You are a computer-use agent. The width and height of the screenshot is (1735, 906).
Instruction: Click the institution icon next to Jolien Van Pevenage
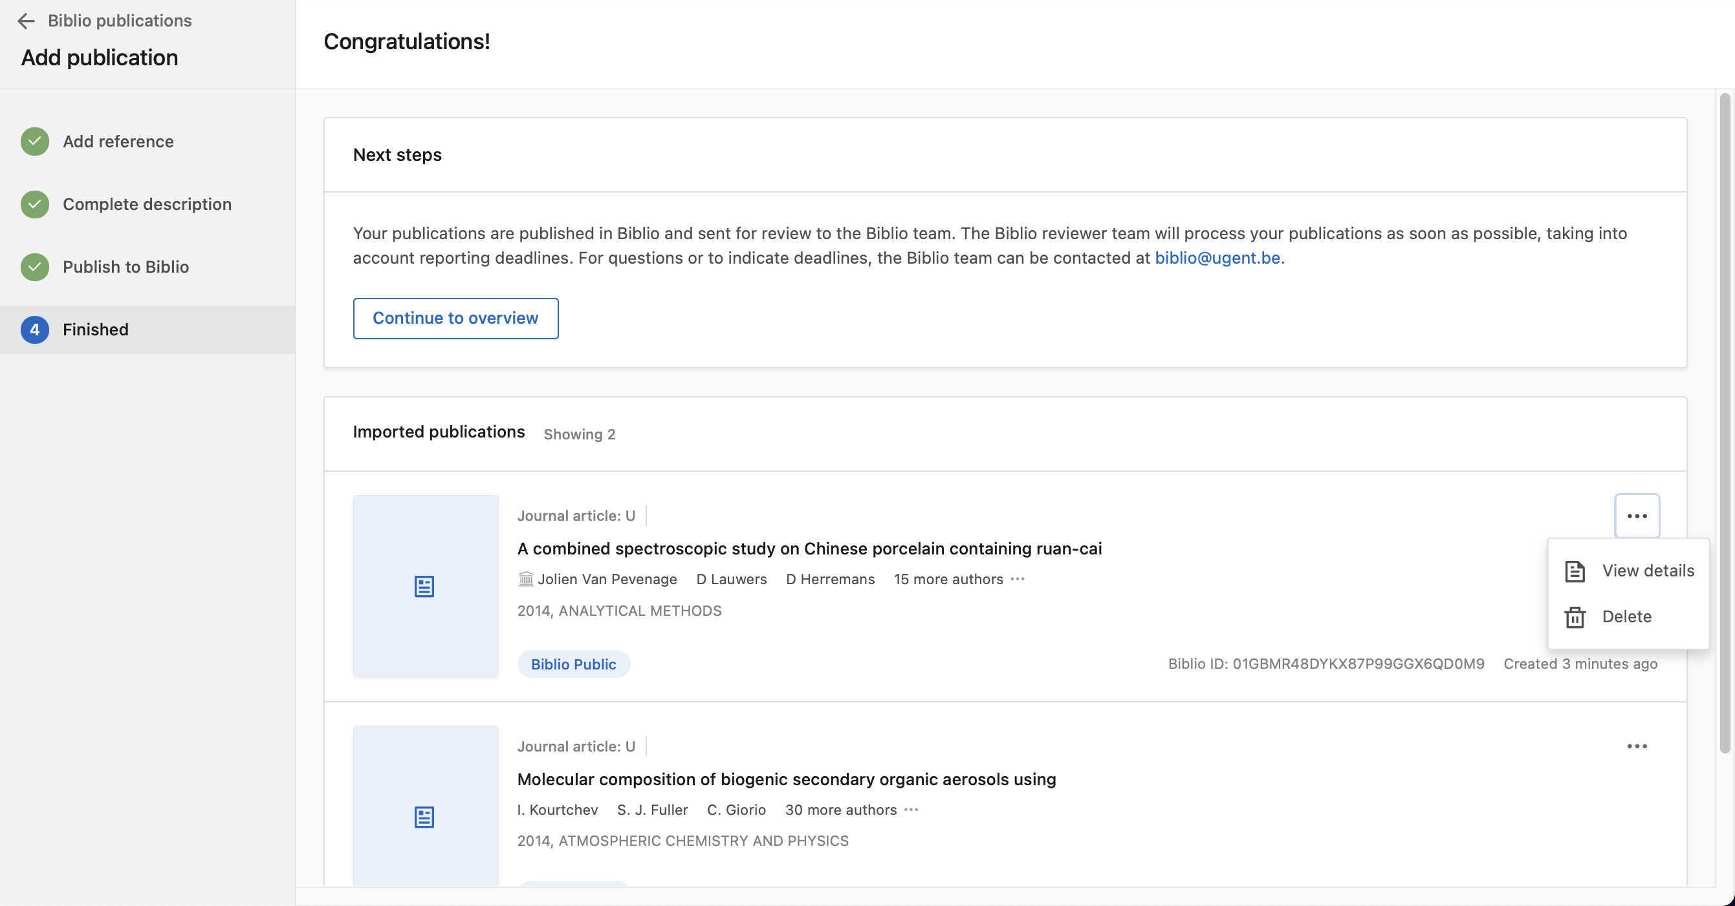(x=525, y=579)
